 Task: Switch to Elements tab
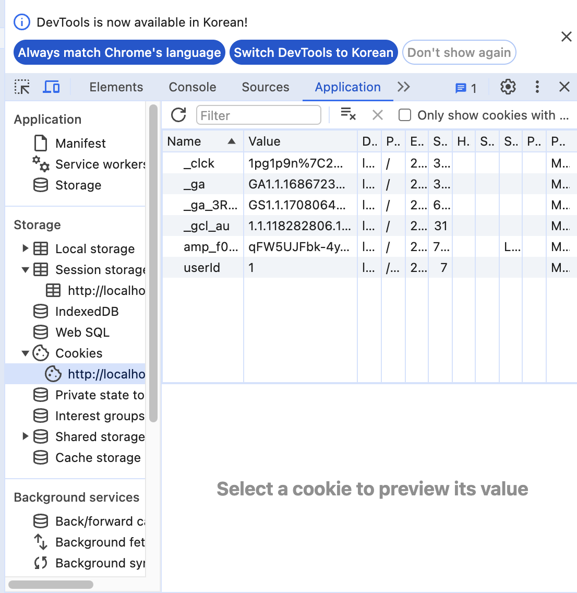pyautogui.click(x=116, y=87)
